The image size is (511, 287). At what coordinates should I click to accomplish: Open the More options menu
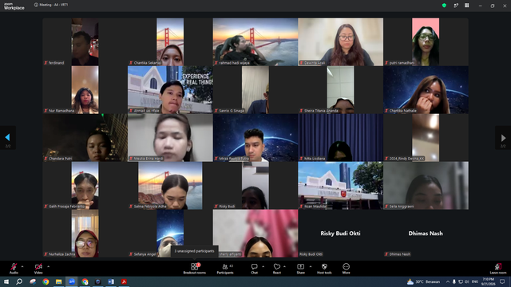[x=346, y=268]
